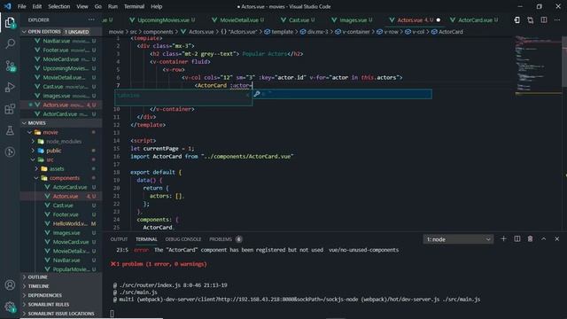567x319 pixels.
Task: Click the components breadcrumb item
Action: 158,32
